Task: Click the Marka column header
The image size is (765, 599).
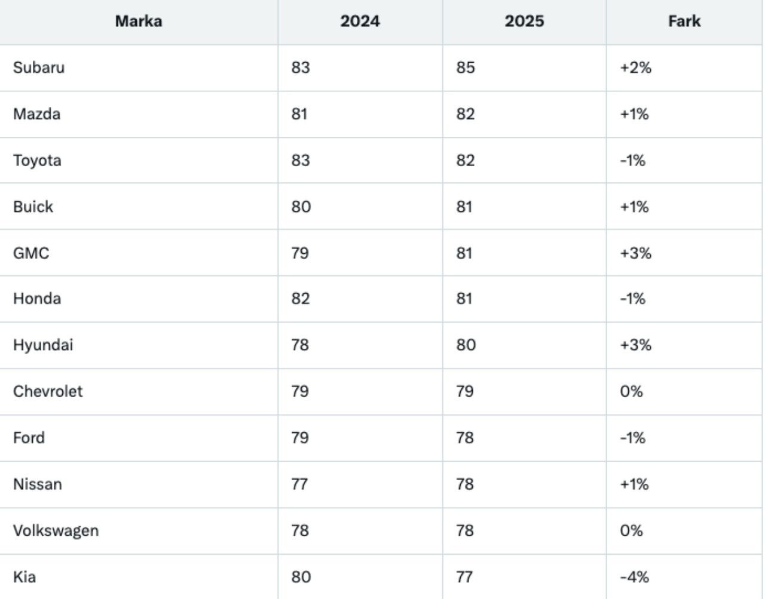Action: pyautogui.click(x=139, y=21)
